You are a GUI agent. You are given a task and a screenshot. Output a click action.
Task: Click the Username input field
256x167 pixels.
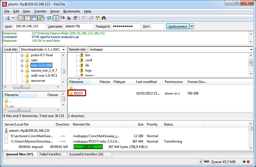point(79,26)
